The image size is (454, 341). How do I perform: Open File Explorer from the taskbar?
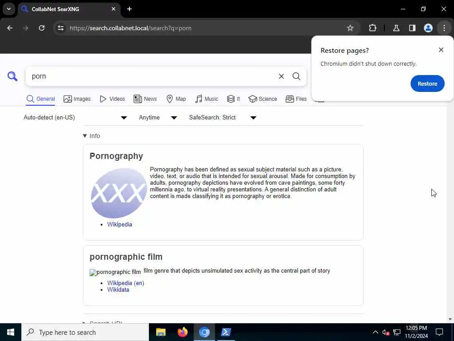[160, 332]
